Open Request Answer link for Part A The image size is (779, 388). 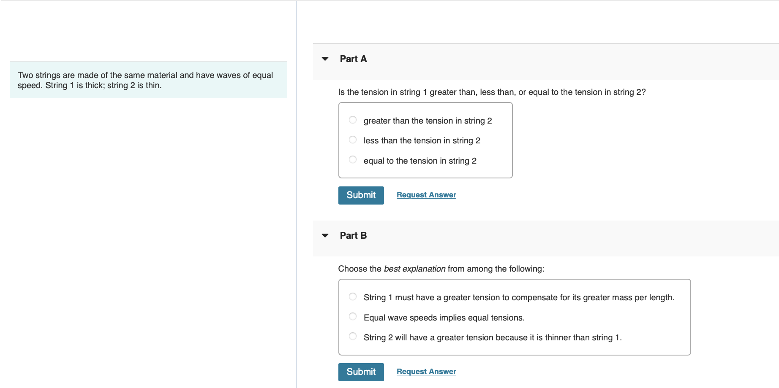point(426,195)
